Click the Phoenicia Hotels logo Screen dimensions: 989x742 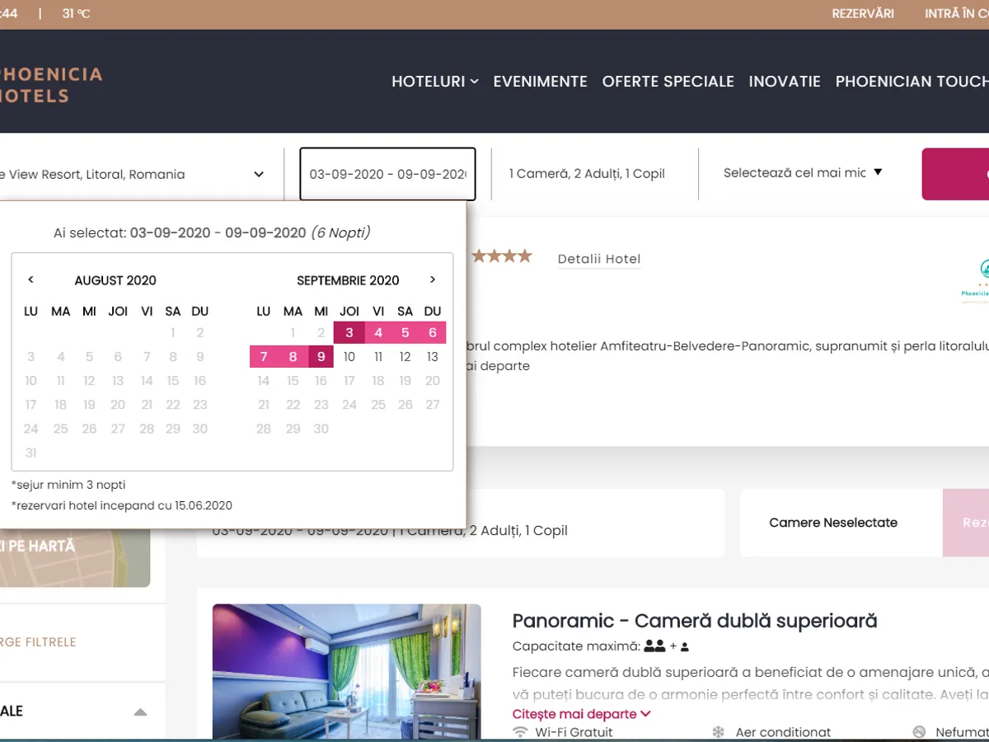[x=51, y=85]
